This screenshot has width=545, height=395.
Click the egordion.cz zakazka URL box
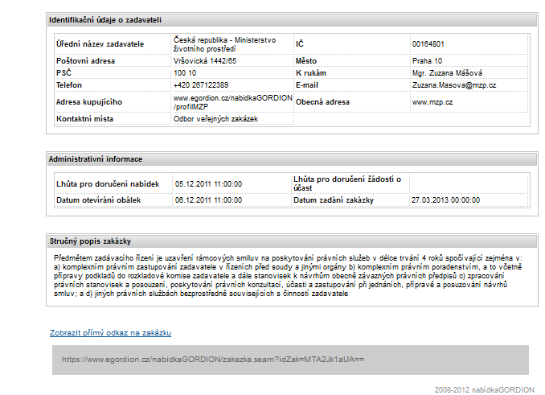[290, 359]
